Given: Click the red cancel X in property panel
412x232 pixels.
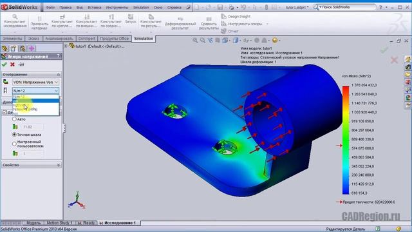Looking at the screenshot, I should point(12,64).
